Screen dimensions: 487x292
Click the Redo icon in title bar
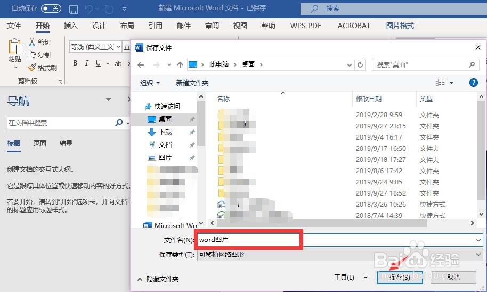pyautogui.click(x=109, y=9)
